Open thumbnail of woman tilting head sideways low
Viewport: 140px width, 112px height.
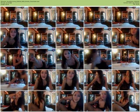42,59
